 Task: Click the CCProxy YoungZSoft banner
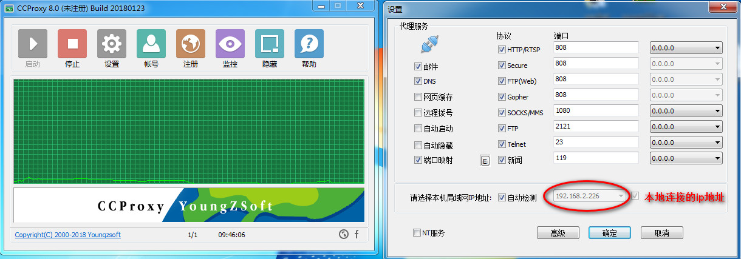(189, 206)
